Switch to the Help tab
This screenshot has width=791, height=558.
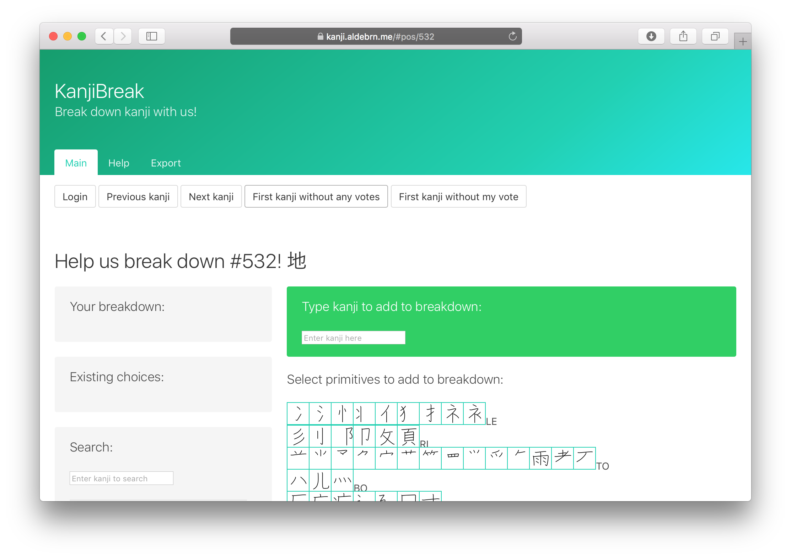[x=119, y=163]
